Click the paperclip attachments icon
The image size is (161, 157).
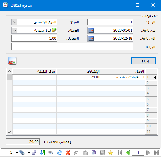pos(22,153)
